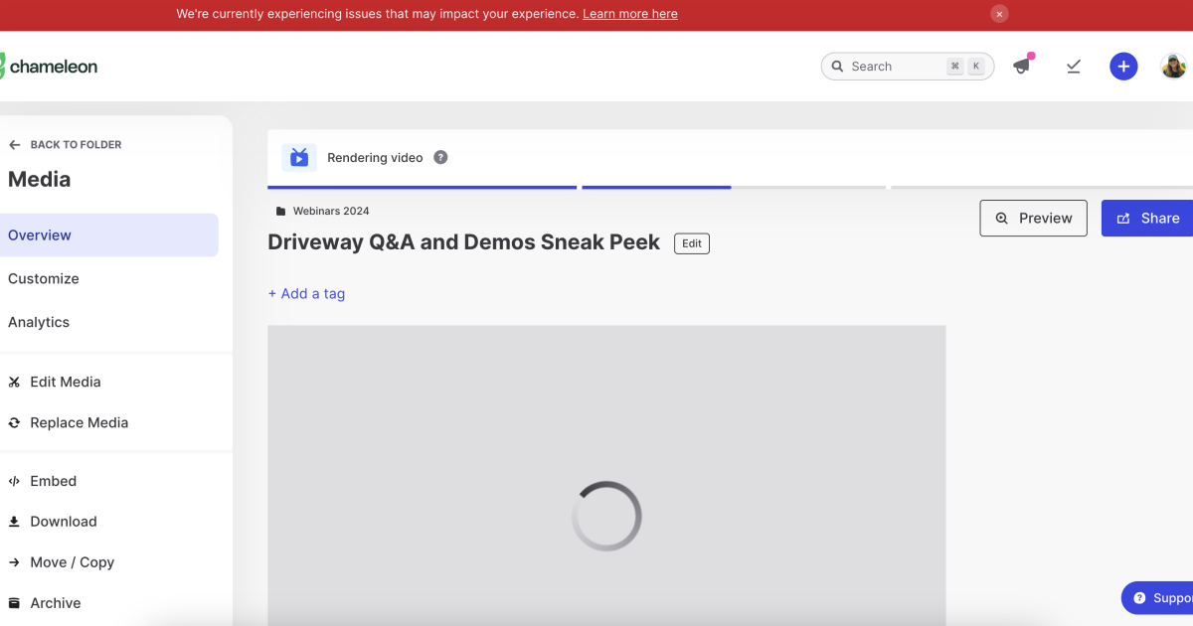1193x626 pixels.
Task: Open Edit Media option
Action: pos(65,382)
